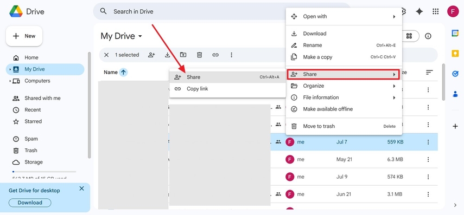The image size is (464, 215).
Task: Click the Download button in the desktop banner
Action: pos(30,203)
